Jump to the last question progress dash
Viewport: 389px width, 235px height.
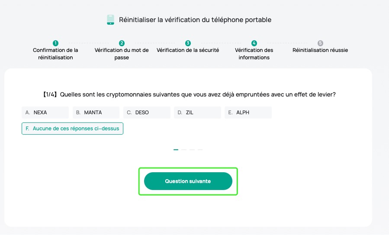(x=200, y=150)
